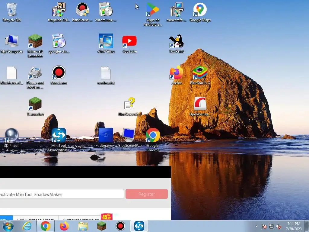Viewport: 309px width, 232px height.
Task: Launch the BlueStacks X shortcut
Action: tap(200, 75)
